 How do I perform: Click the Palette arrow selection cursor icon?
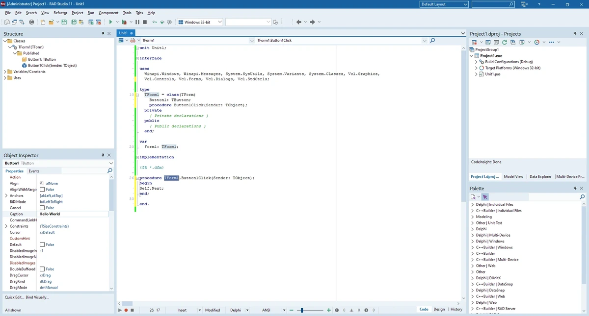485,197
